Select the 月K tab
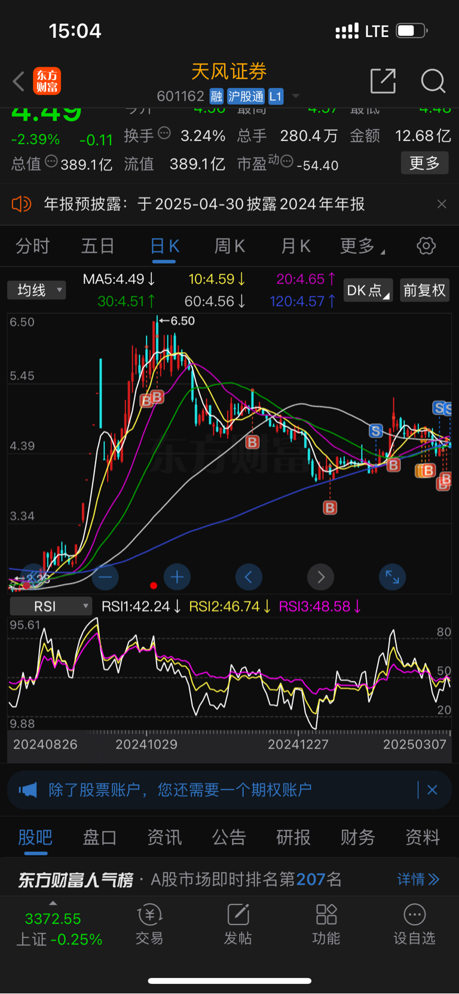The image size is (459, 994). point(295,246)
